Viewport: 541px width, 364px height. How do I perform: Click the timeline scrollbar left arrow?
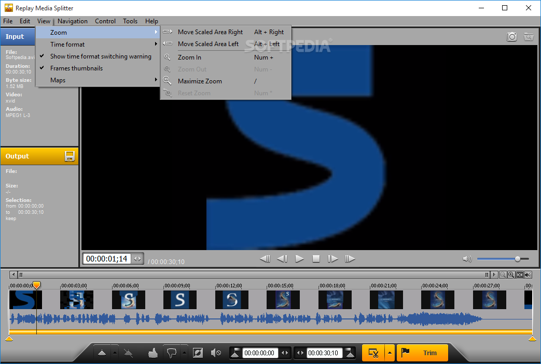pos(13,275)
